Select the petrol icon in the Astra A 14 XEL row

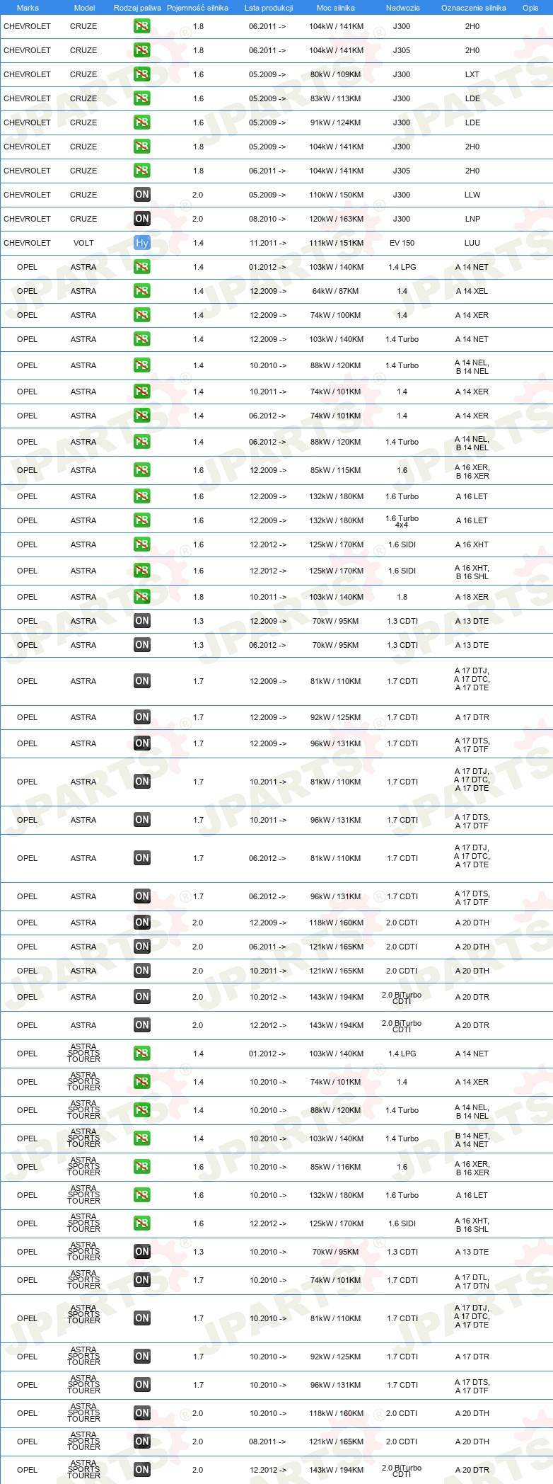[x=142, y=291]
